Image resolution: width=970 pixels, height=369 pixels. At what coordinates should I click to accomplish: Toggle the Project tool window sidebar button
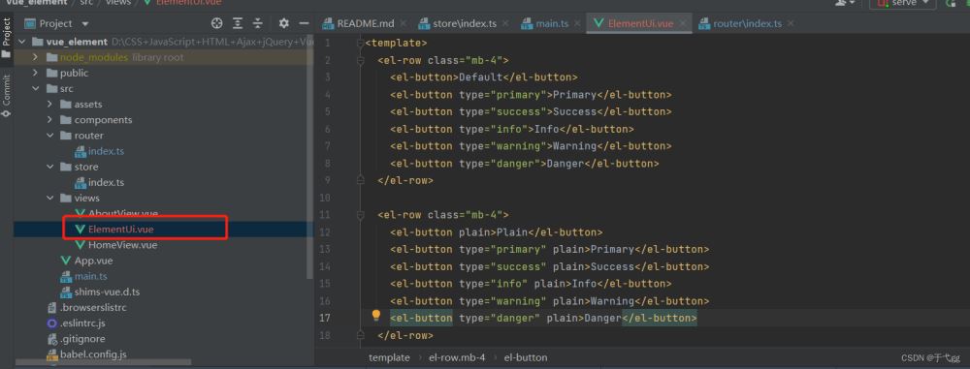[x=6, y=37]
